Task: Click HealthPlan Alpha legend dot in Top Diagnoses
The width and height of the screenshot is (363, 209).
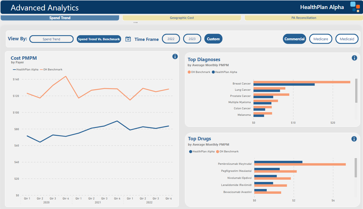Action: tap(213, 72)
